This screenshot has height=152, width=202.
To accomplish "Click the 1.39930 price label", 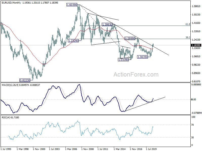I will (107, 24).
